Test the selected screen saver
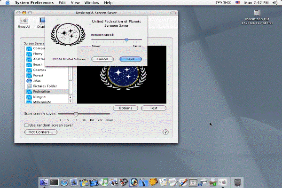 point(154,108)
